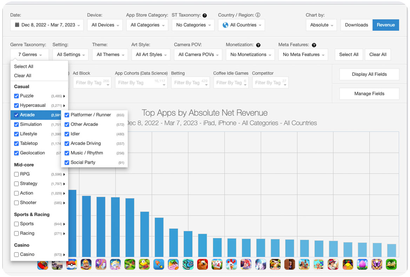Click the ST Taxonomy help question mark

[205, 15]
